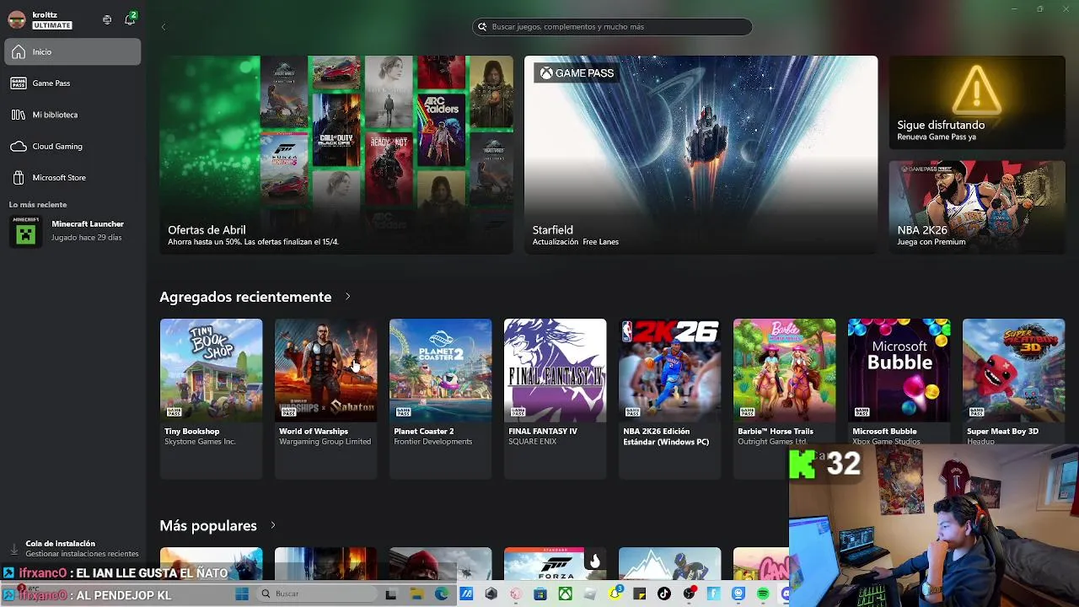1079x607 pixels.
Task: Expand Agregados recientemente with its chevron
Action: pyautogui.click(x=347, y=297)
